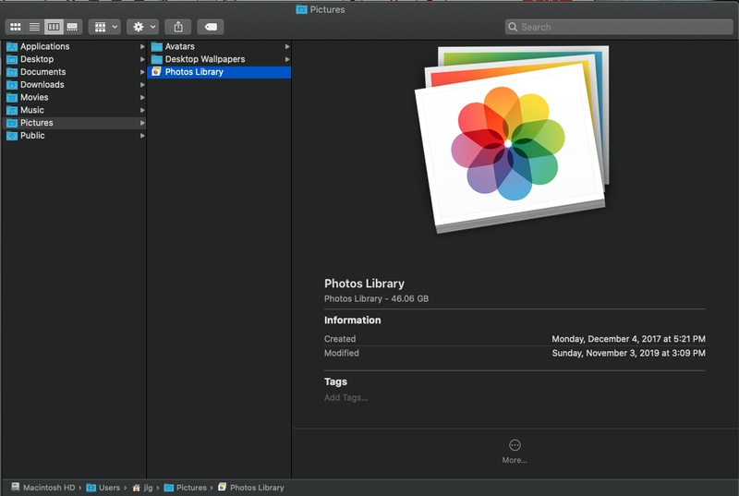This screenshot has width=739, height=496.
Task: Click the Share toolbar button
Action: (178, 27)
